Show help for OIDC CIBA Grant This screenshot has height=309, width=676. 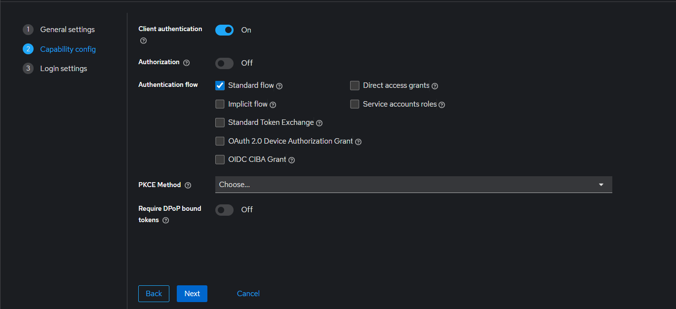[292, 160]
